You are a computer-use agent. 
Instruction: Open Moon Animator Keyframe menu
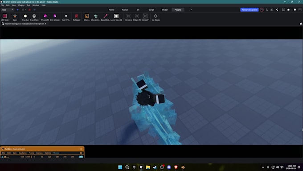click(x=23, y=153)
